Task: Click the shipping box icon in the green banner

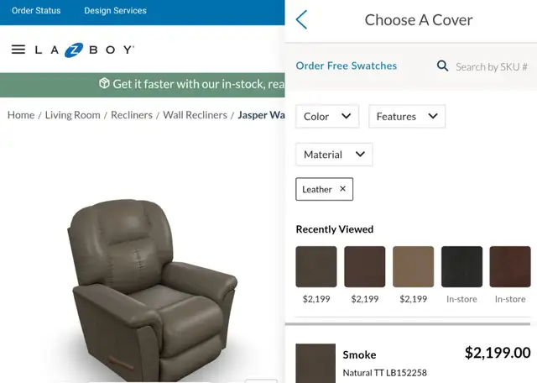Action: pos(104,83)
